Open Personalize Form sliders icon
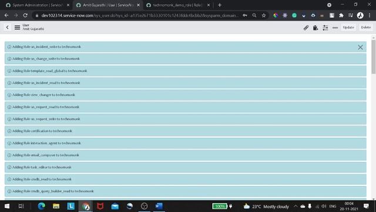 (325, 28)
